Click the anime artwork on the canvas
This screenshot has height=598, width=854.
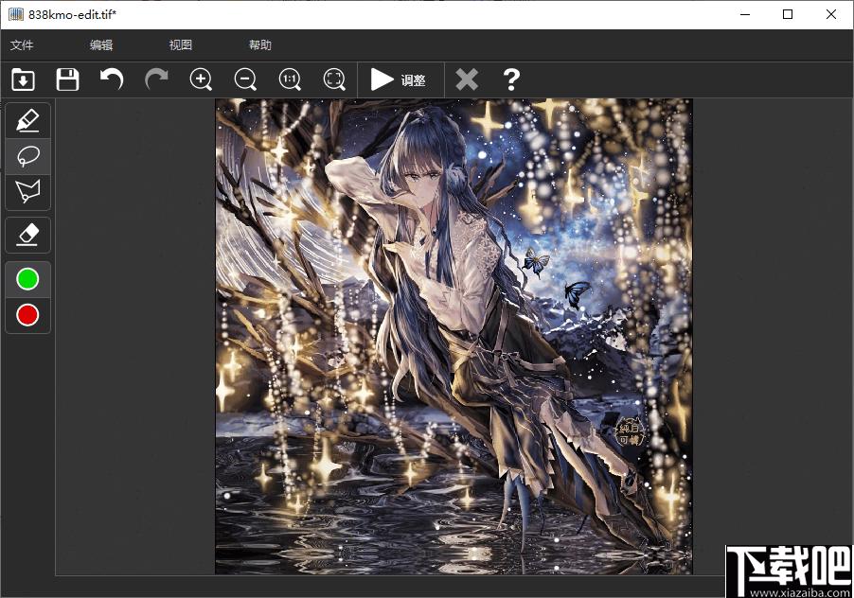click(454, 336)
